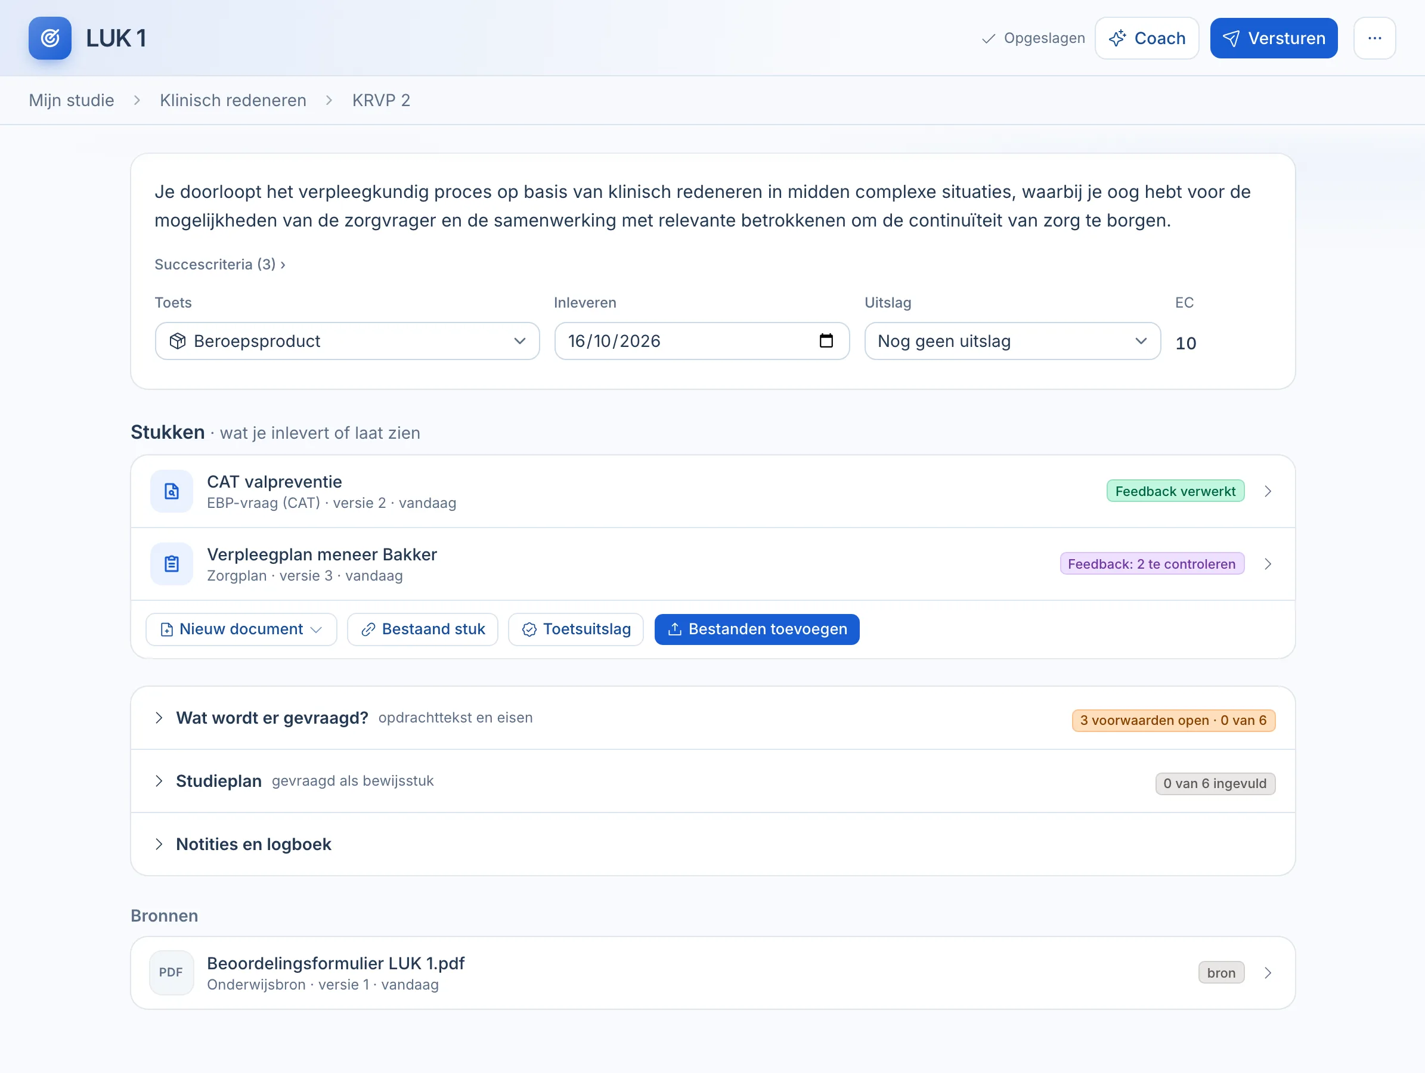Open the Nieuw document dropdown
The image size is (1425, 1073).
(x=241, y=629)
